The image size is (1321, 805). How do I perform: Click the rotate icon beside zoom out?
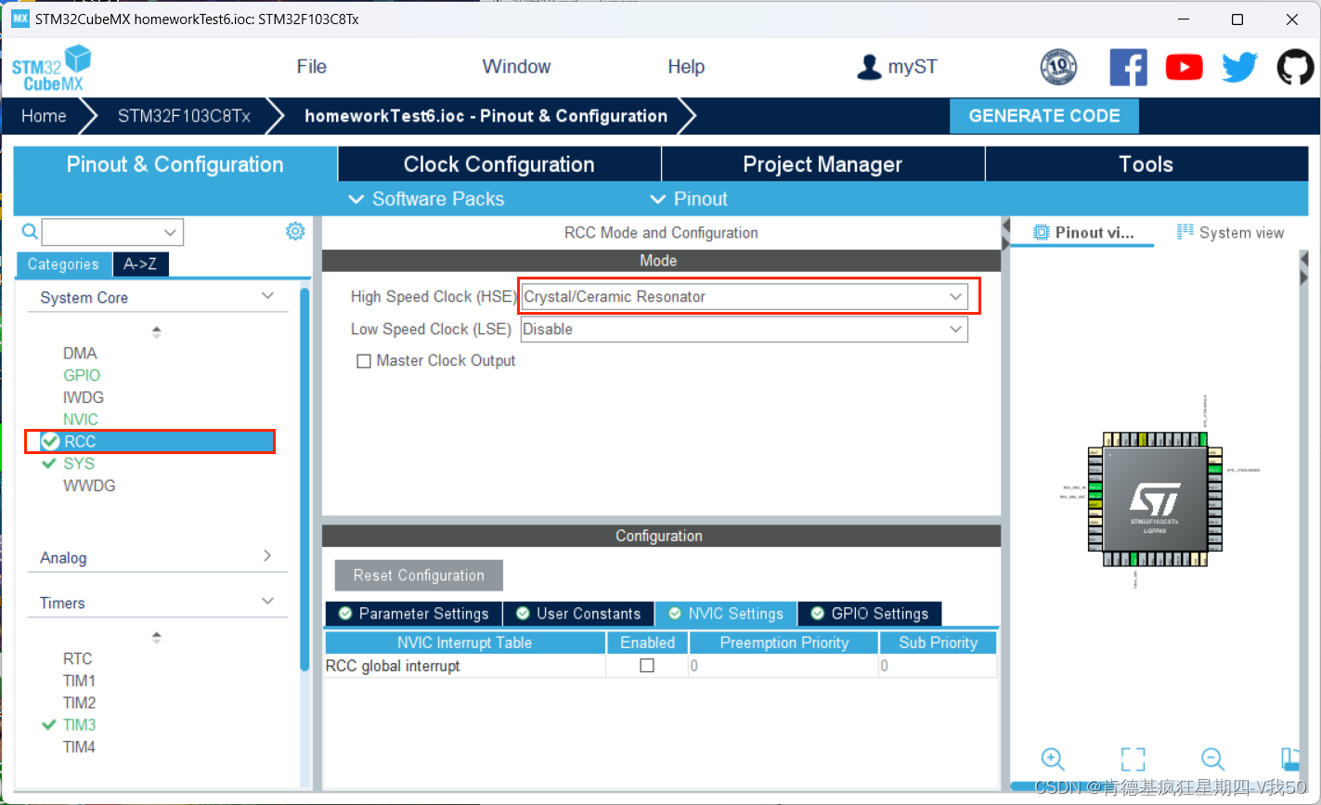pyautogui.click(x=1289, y=759)
